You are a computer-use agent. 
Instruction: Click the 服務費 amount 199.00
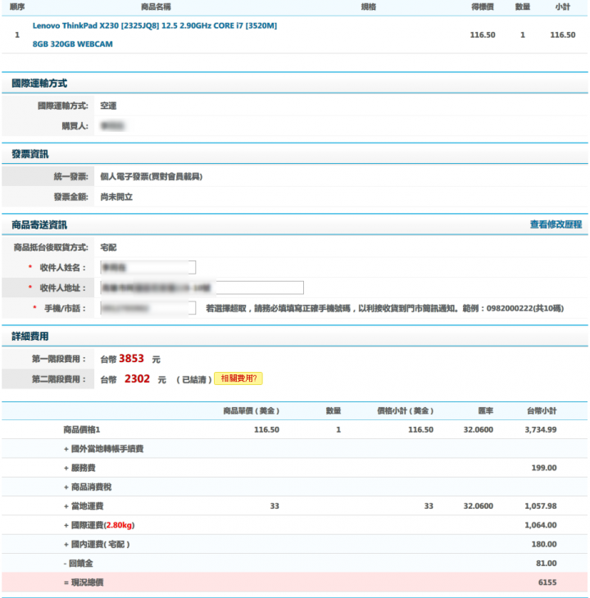click(x=544, y=468)
